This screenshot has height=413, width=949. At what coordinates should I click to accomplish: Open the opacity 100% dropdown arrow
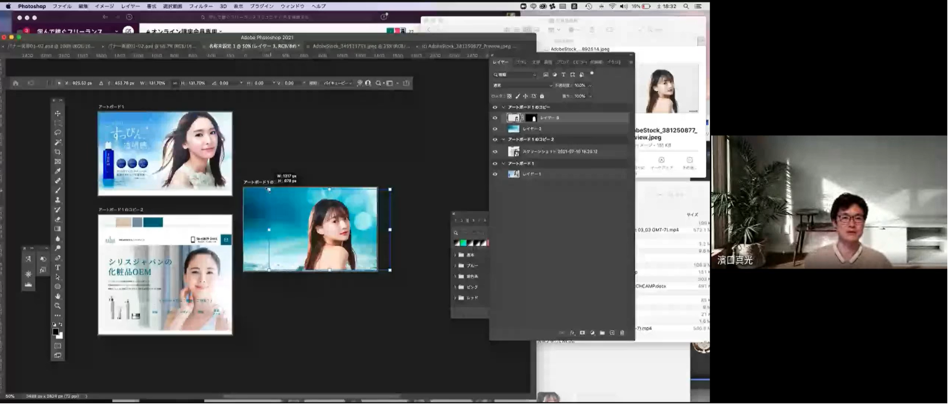[x=590, y=85]
